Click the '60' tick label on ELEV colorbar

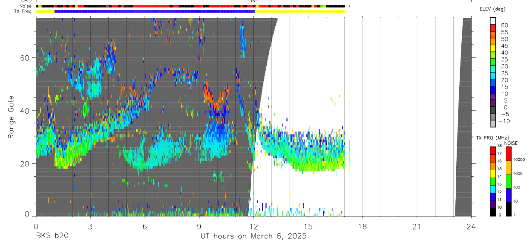[505, 25]
